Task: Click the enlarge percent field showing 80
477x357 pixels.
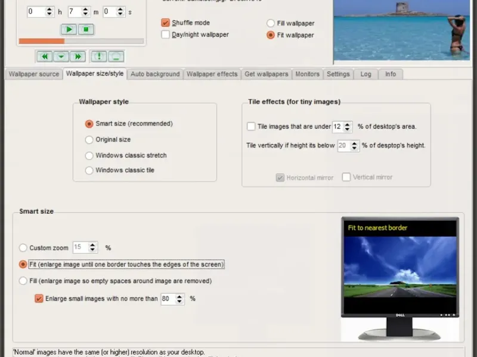Action: 168,299
